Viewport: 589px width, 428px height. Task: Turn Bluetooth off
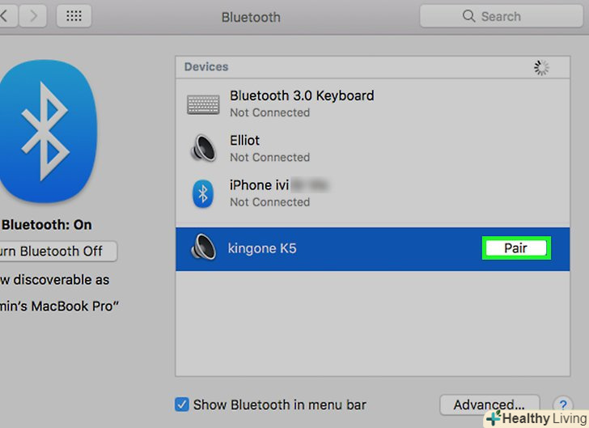click(57, 251)
